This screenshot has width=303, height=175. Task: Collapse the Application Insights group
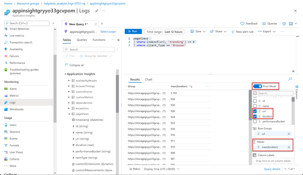[65, 74]
